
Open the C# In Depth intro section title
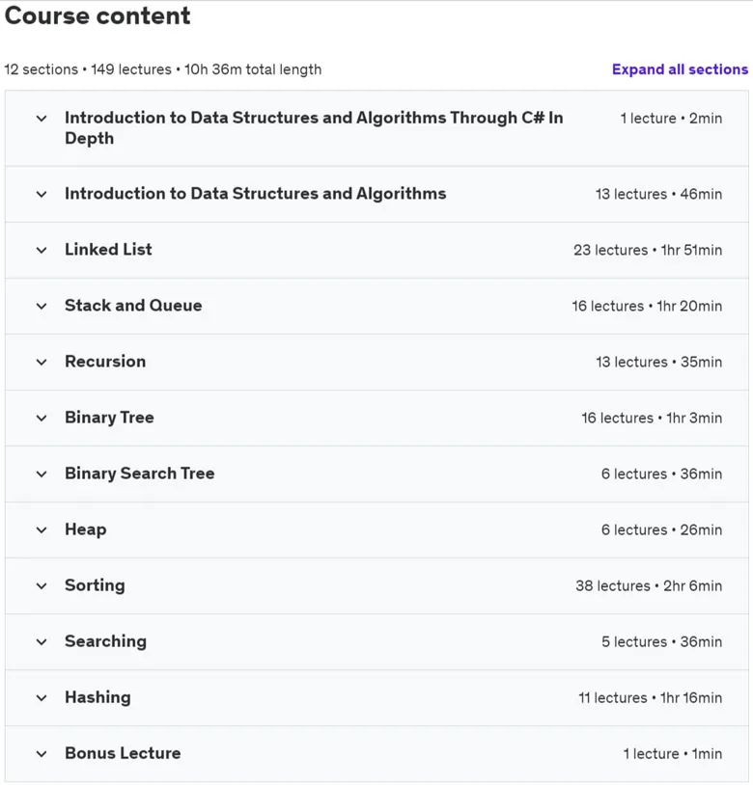click(314, 127)
